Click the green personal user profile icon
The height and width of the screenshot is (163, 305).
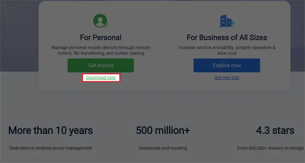100,21
